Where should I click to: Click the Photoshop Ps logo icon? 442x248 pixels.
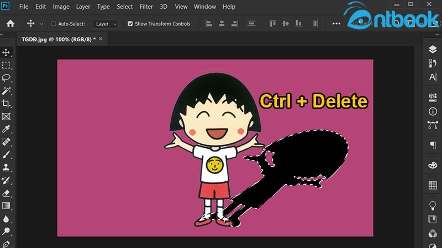[x=5, y=6]
